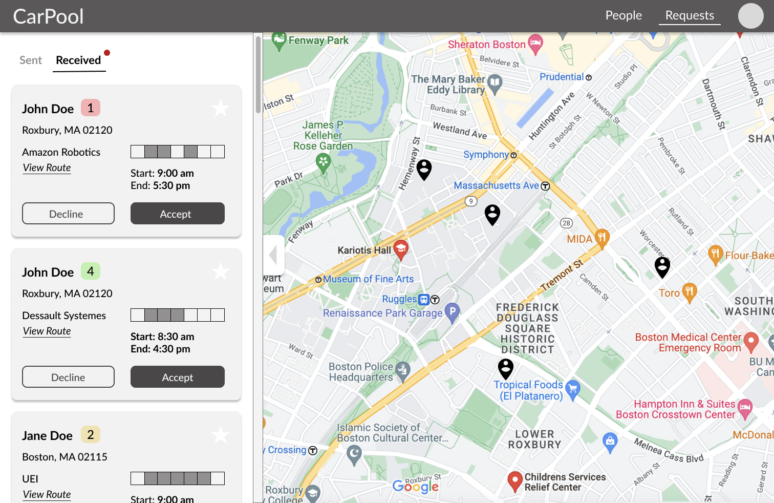Click the BU Medical transit marker
Viewport: 774px width, 503px height.
coord(772,342)
